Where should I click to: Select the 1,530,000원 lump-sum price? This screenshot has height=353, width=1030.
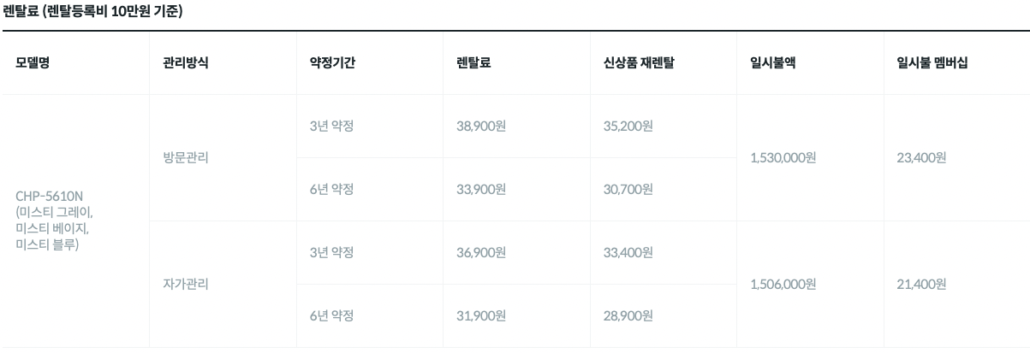tap(783, 157)
